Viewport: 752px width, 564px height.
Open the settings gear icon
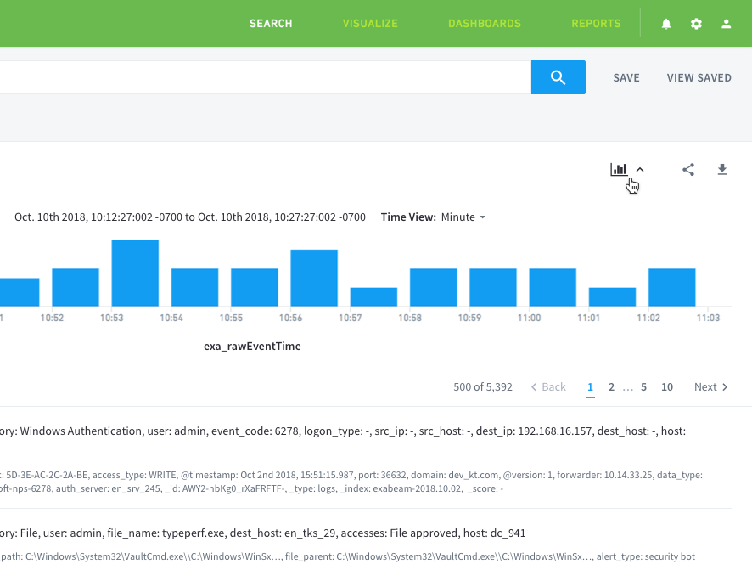(x=696, y=24)
